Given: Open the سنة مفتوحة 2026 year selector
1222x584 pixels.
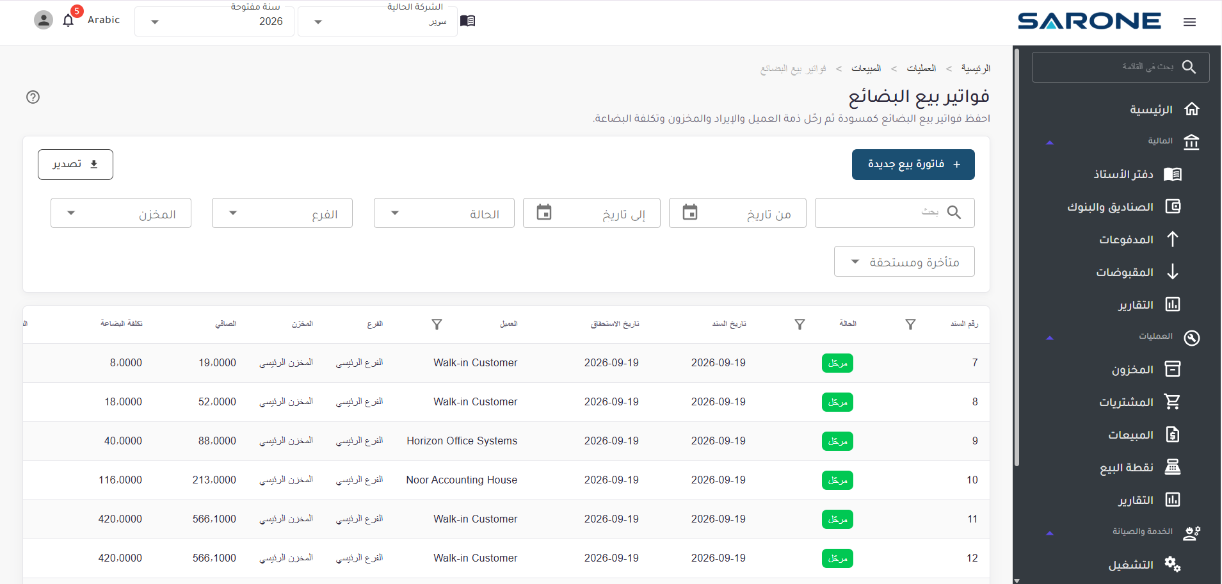Looking at the screenshot, I should click(x=214, y=22).
